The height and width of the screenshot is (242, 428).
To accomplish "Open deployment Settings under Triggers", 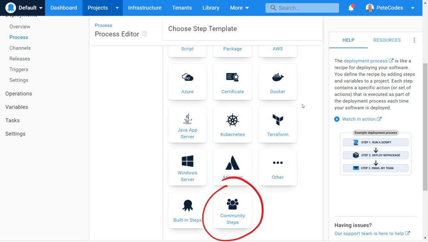I will [x=18, y=80].
